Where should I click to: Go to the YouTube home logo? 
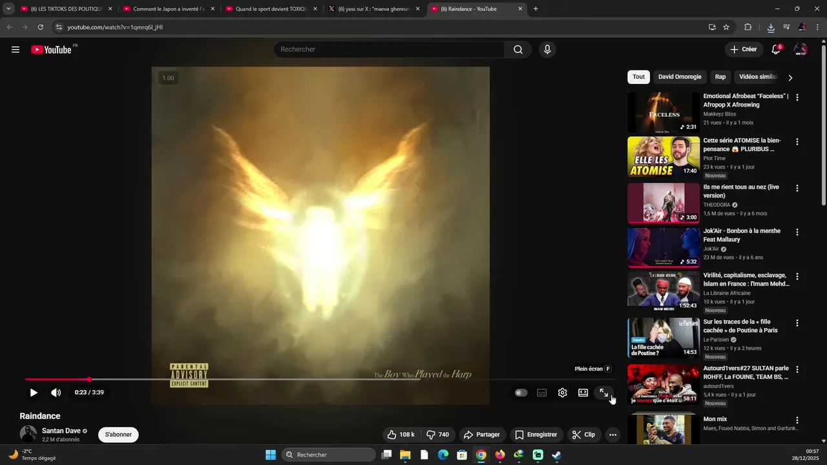point(51,50)
